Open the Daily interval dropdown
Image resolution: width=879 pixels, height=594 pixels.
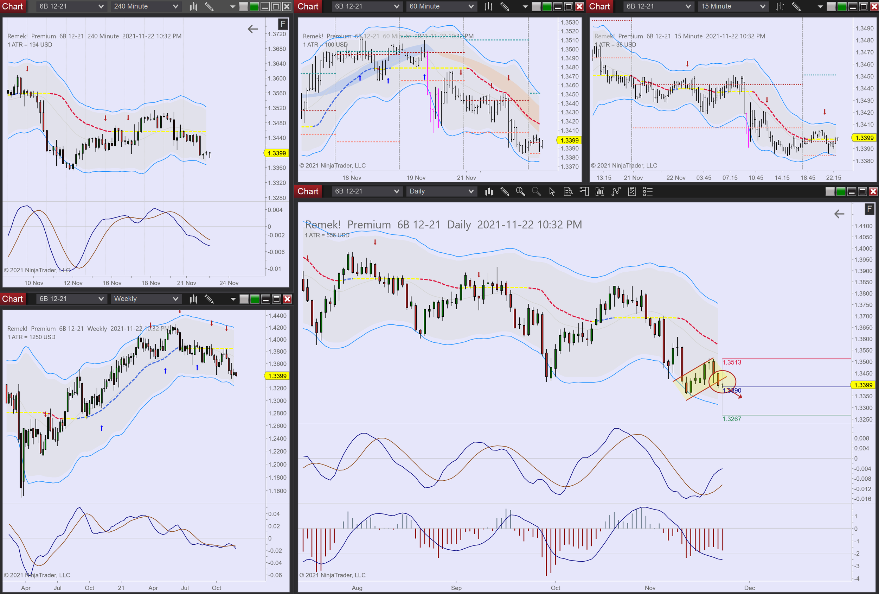[x=441, y=191]
